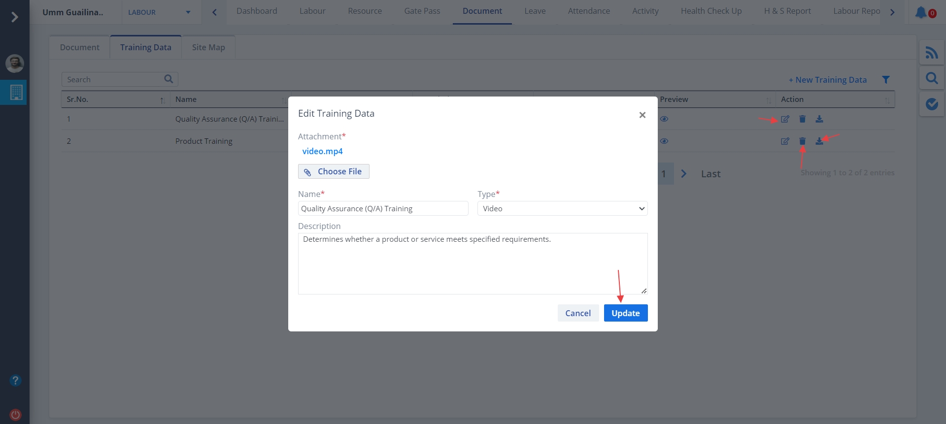Click into the Name input field
Screen dimensions: 946x424
[383, 209]
